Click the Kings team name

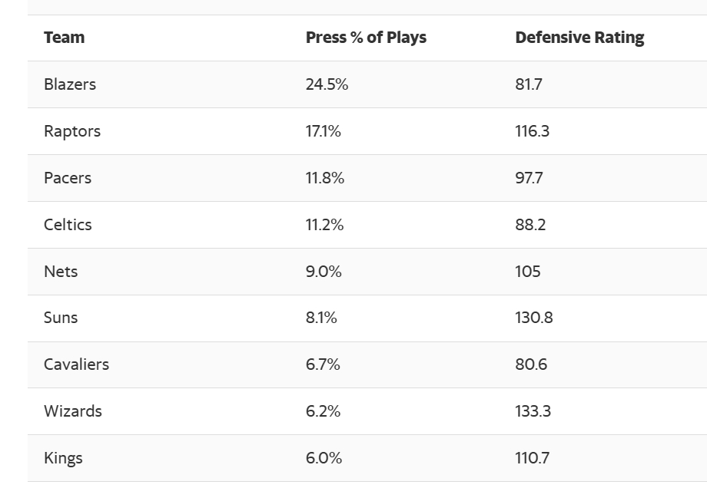click(x=63, y=458)
